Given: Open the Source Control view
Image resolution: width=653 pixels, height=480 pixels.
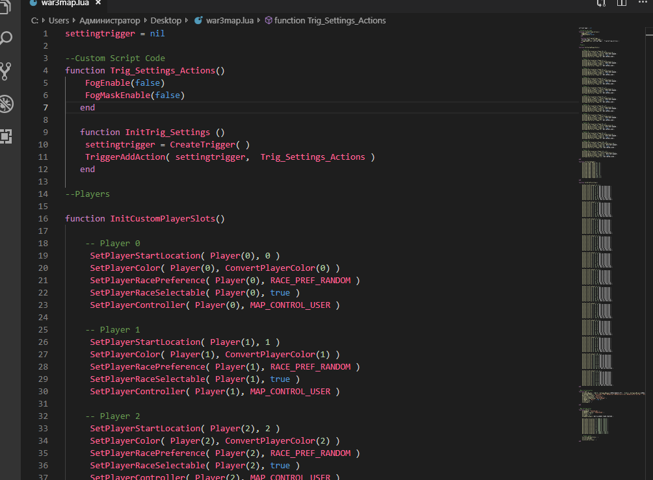Looking at the screenshot, I should tap(6, 71).
